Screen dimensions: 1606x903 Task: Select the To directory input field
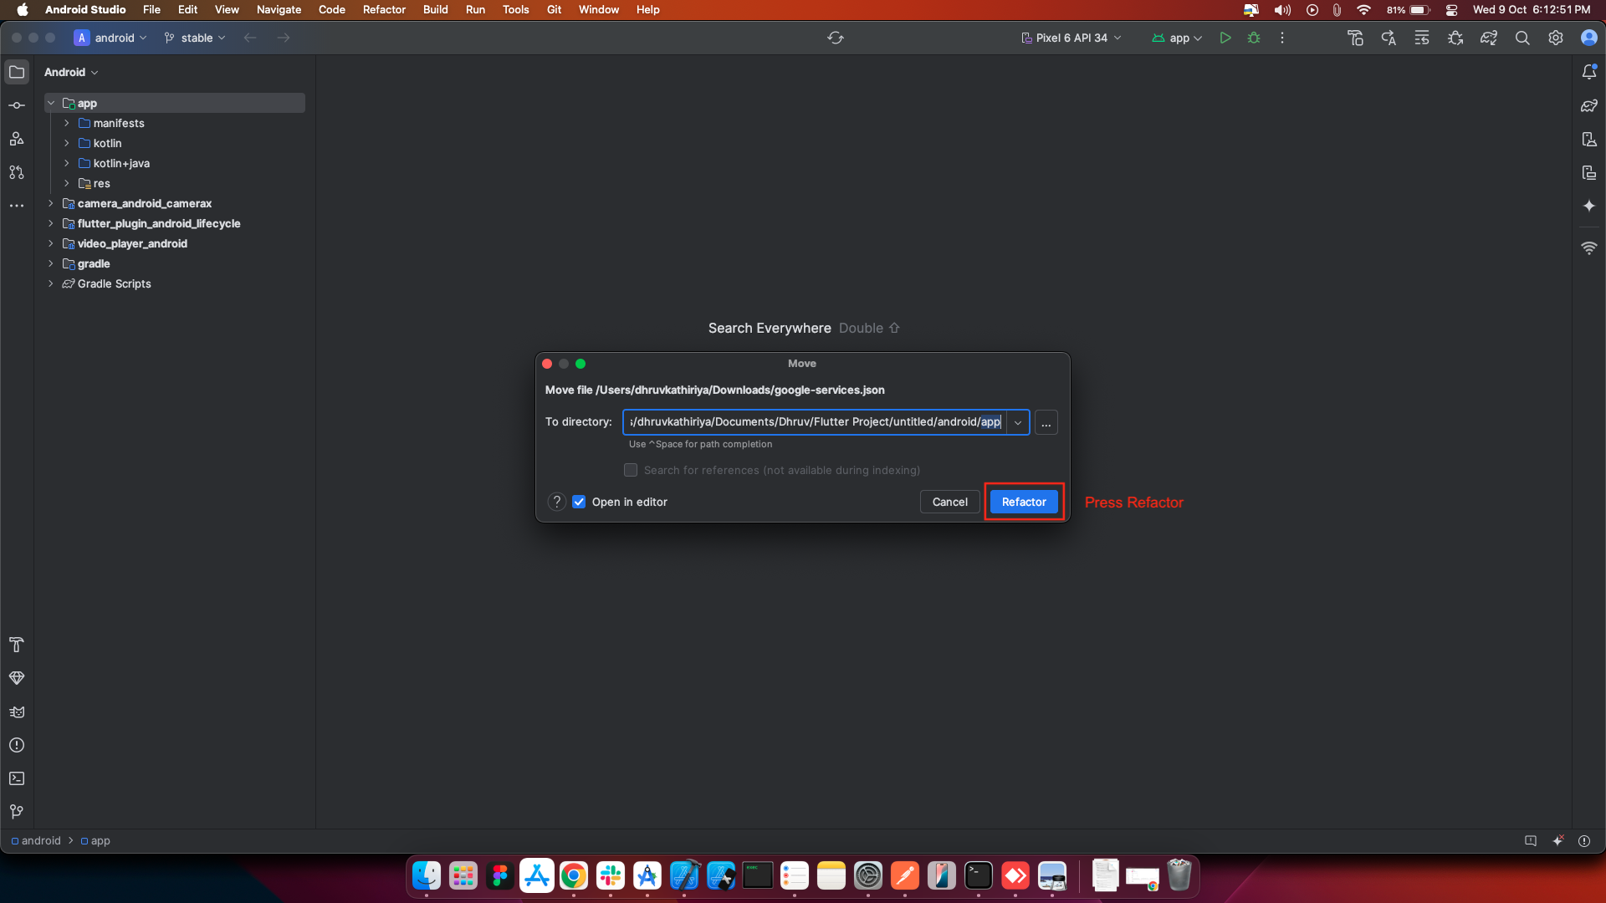tap(816, 421)
